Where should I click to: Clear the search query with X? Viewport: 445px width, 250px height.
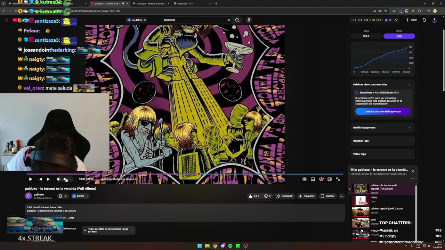coord(229,20)
